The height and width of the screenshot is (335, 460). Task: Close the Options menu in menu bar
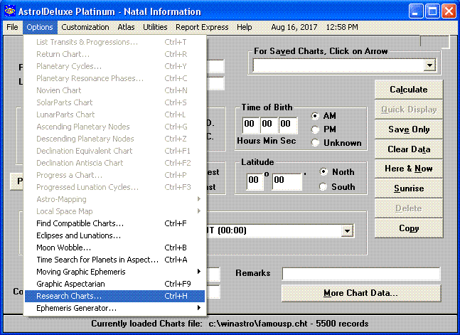tap(40, 27)
